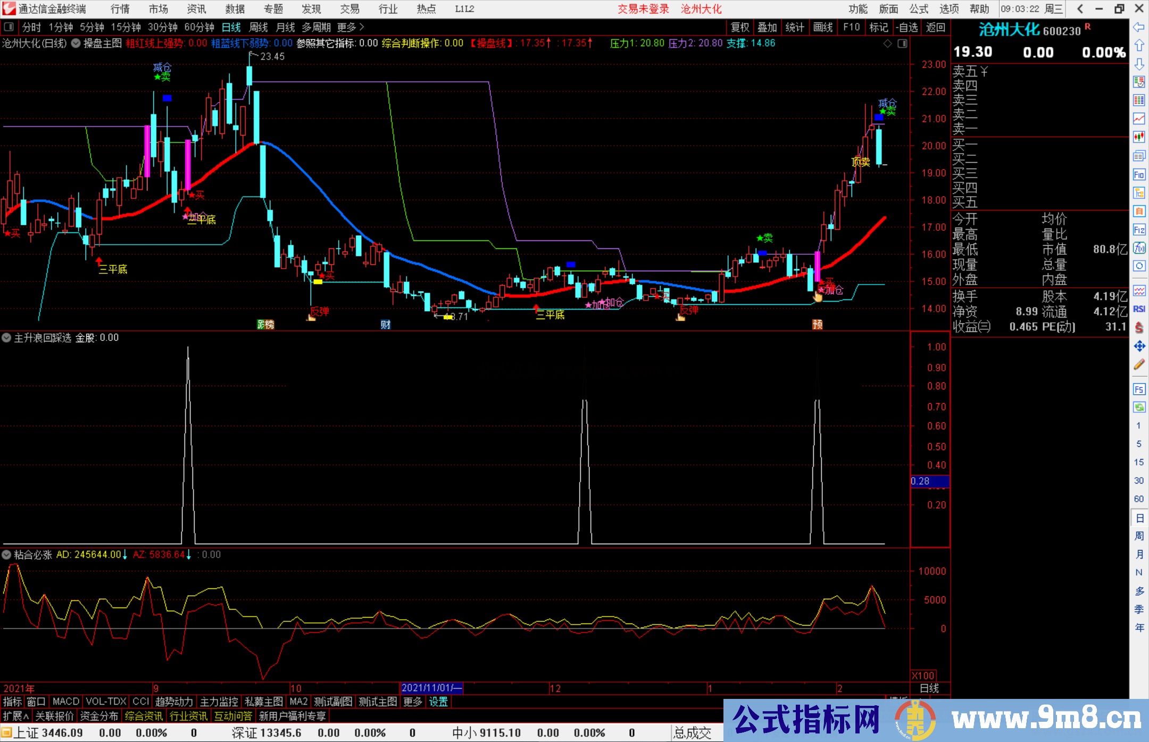Click the F12 trading sidebar icon
This screenshot has width=1149, height=742.
[1139, 230]
